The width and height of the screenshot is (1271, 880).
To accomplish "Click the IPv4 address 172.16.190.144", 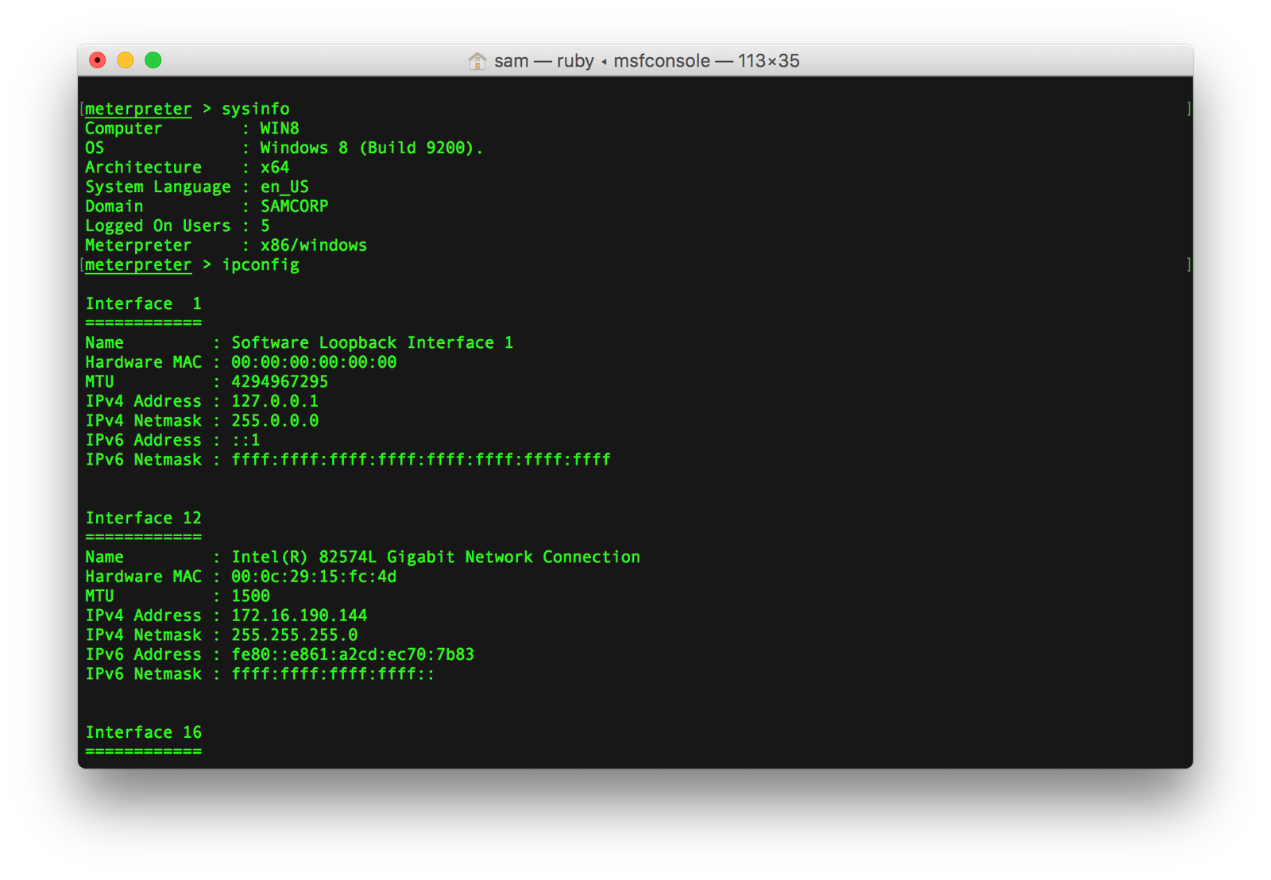I will [299, 616].
